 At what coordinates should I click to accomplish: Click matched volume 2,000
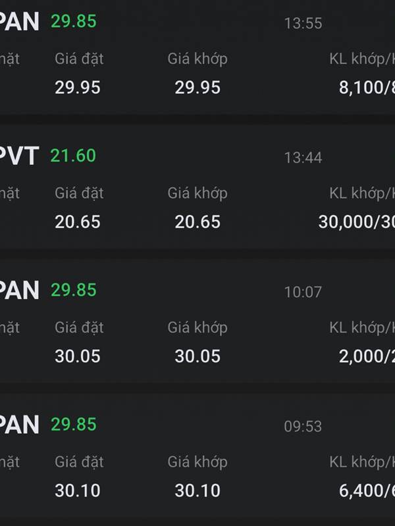[x=362, y=356]
